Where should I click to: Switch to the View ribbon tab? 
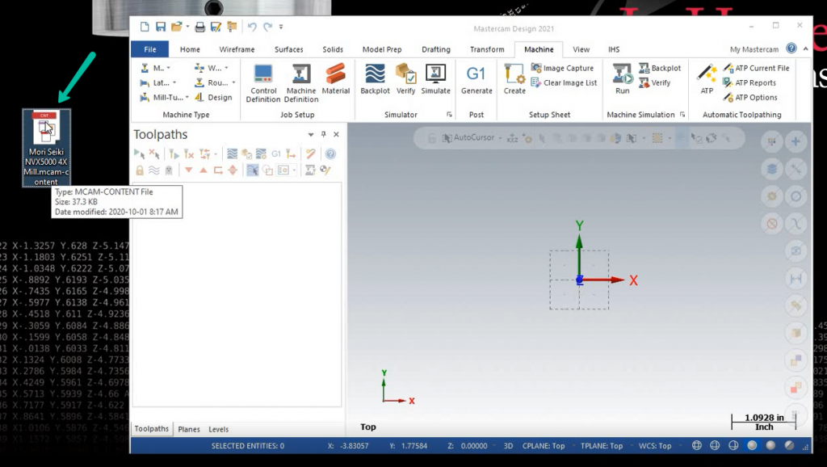click(x=581, y=49)
